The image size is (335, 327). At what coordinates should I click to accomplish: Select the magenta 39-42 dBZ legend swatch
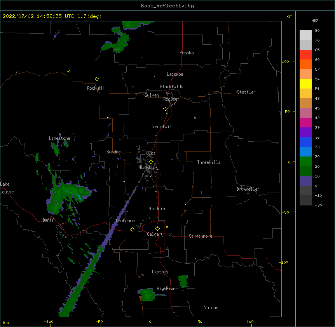(x=305, y=122)
